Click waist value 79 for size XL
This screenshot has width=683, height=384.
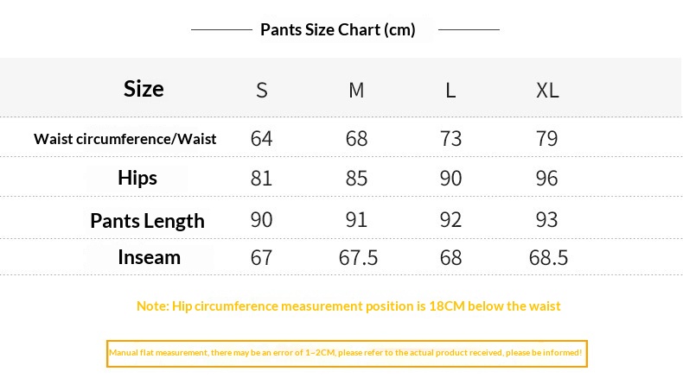pos(546,139)
